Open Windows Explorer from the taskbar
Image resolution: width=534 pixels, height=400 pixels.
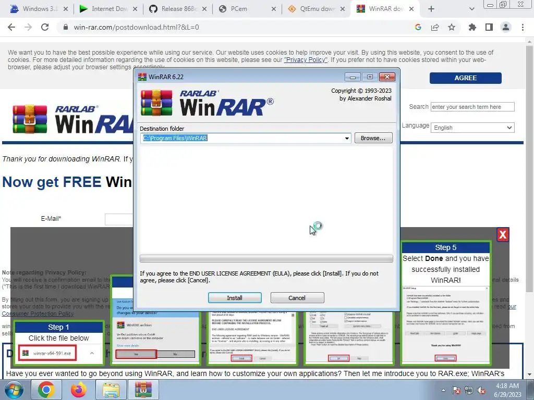coord(111,390)
